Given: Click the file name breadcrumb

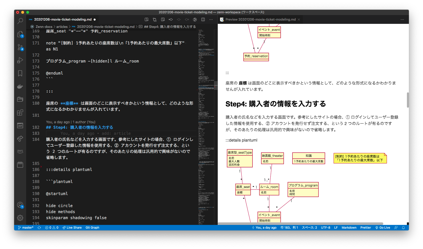Looking at the screenshot, I should [x=106, y=27].
